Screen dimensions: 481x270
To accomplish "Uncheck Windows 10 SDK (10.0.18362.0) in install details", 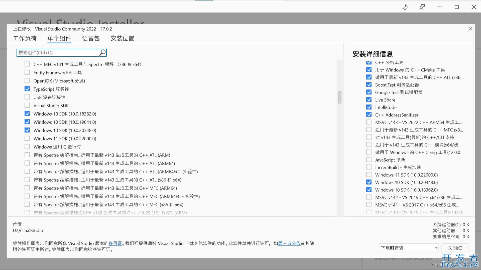I will click(369, 190).
